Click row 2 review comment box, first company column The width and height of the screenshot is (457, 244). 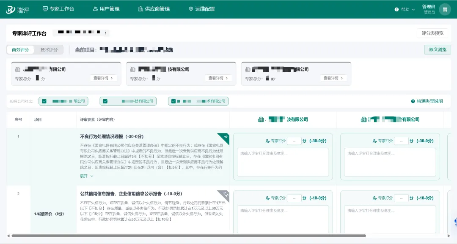(x=283, y=219)
